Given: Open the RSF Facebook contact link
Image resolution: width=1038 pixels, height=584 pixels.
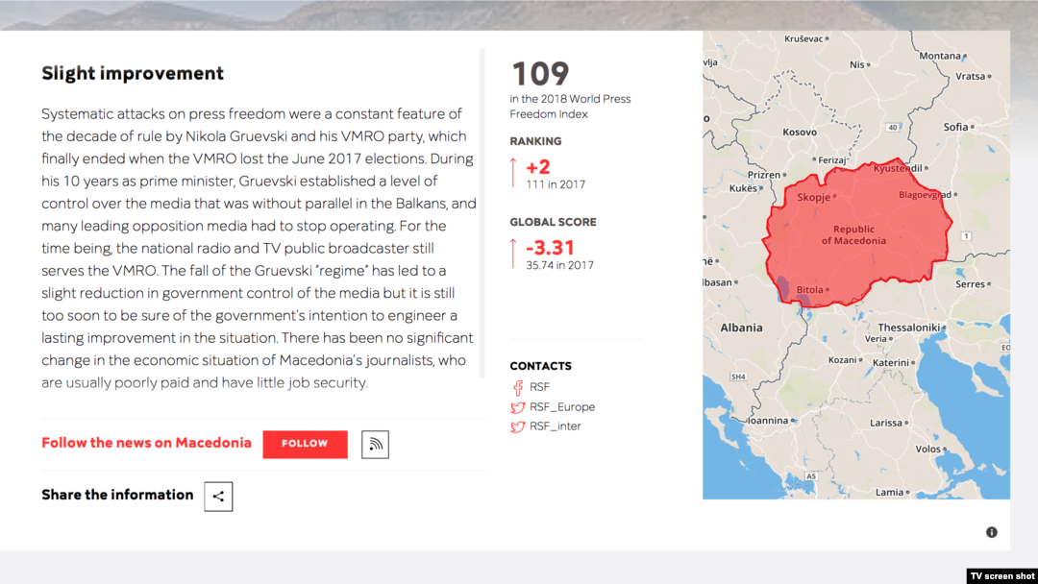Looking at the screenshot, I should click(539, 387).
